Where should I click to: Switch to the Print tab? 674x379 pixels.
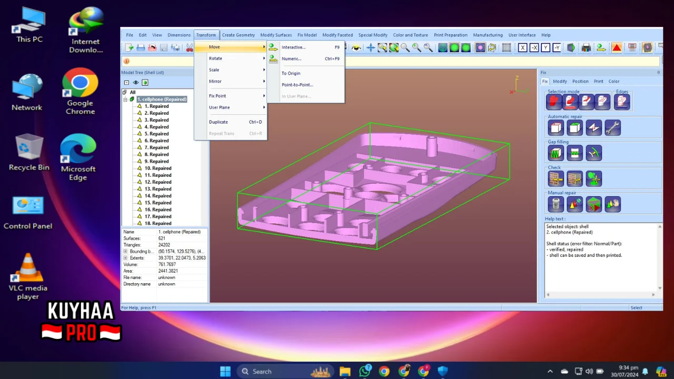click(599, 82)
